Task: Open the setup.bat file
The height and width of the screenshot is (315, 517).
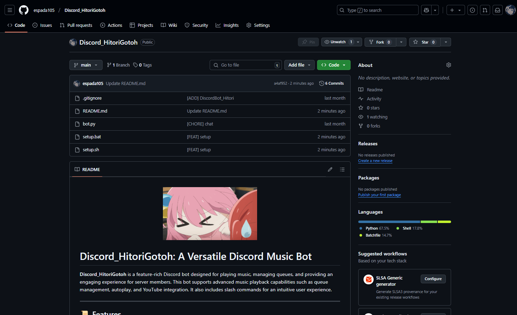Action: 92,137
